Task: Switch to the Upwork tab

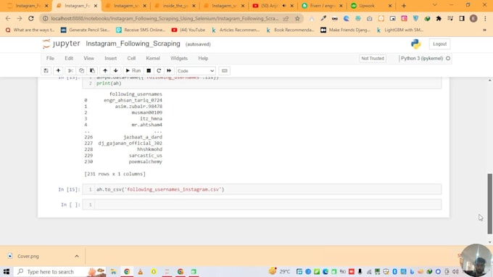Action: click(x=371, y=6)
